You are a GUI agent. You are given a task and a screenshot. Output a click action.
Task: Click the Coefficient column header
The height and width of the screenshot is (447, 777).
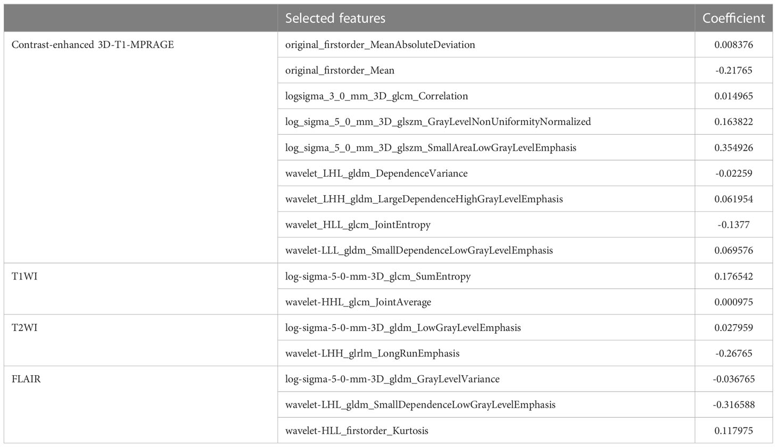point(733,18)
